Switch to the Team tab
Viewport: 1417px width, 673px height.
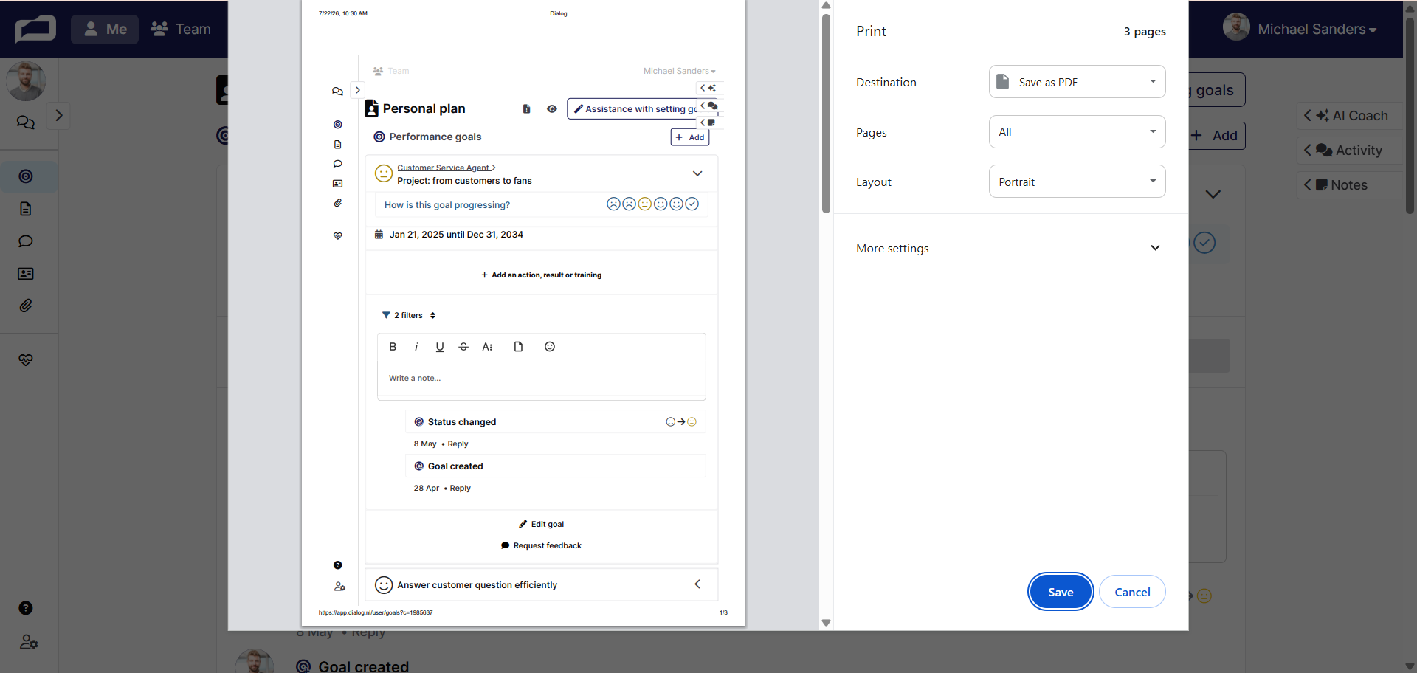tap(181, 30)
